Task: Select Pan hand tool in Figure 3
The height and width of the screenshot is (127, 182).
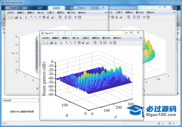Action: (x=75, y=43)
